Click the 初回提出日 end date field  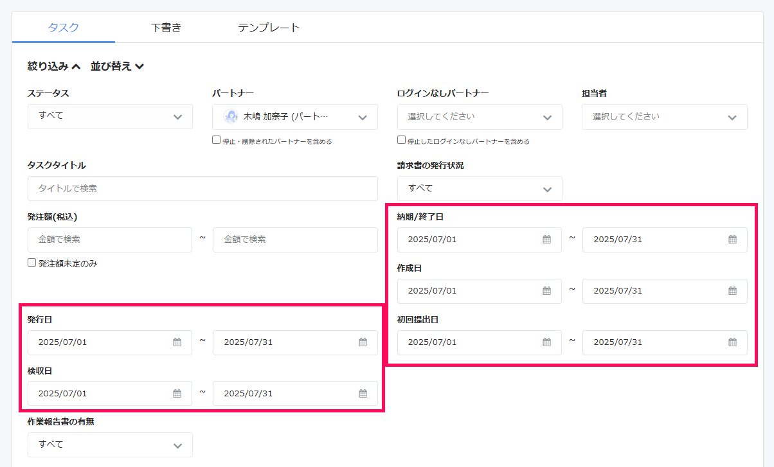coord(665,342)
